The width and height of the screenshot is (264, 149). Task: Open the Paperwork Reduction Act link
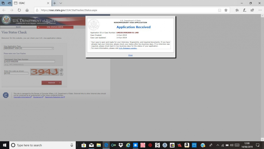point(55,97)
